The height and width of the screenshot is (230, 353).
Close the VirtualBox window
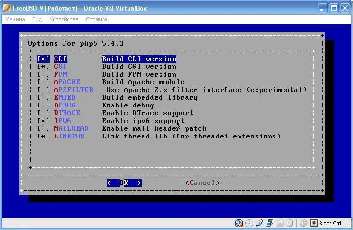click(x=345, y=8)
